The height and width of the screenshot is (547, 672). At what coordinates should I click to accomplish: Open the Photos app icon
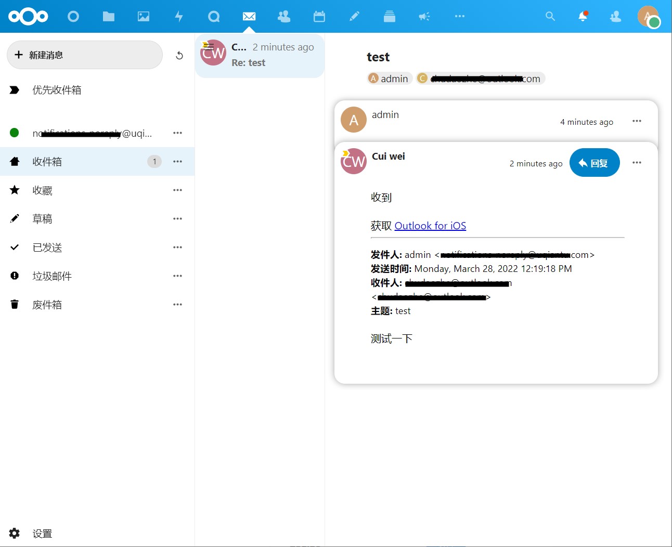[x=144, y=17]
